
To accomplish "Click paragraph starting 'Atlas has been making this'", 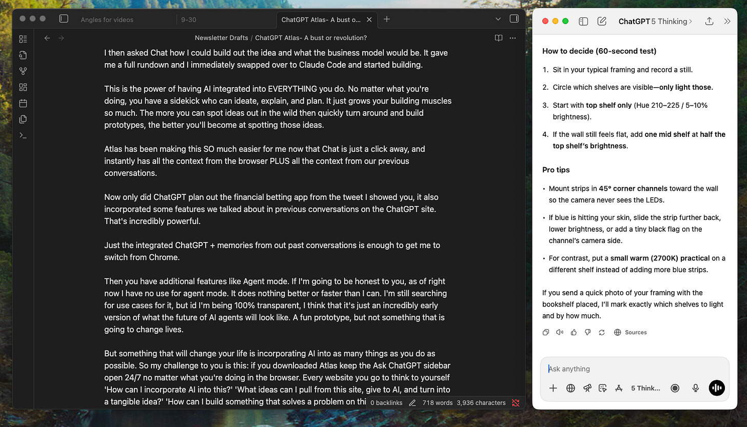I will (265, 161).
